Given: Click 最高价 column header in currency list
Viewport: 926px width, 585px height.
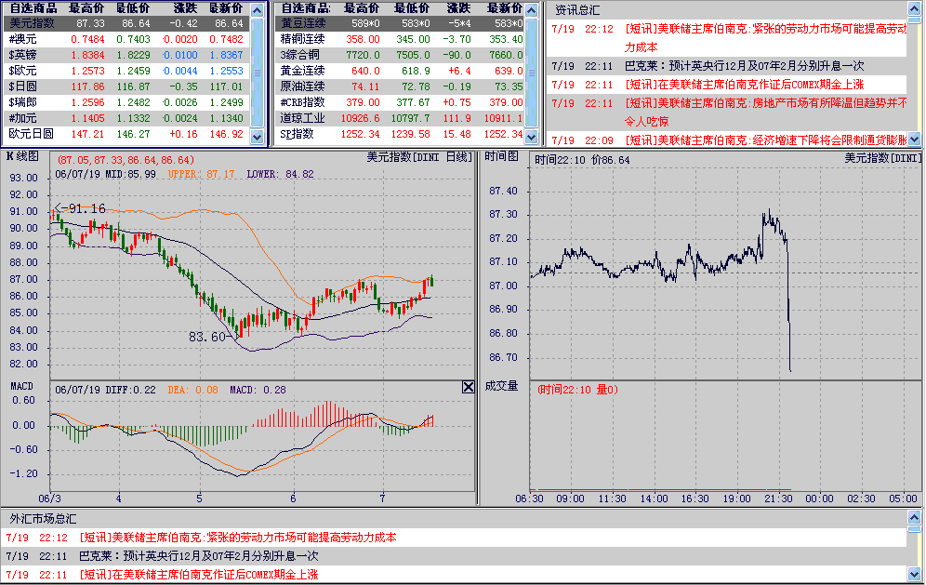Looking at the screenshot, I should (86, 8).
